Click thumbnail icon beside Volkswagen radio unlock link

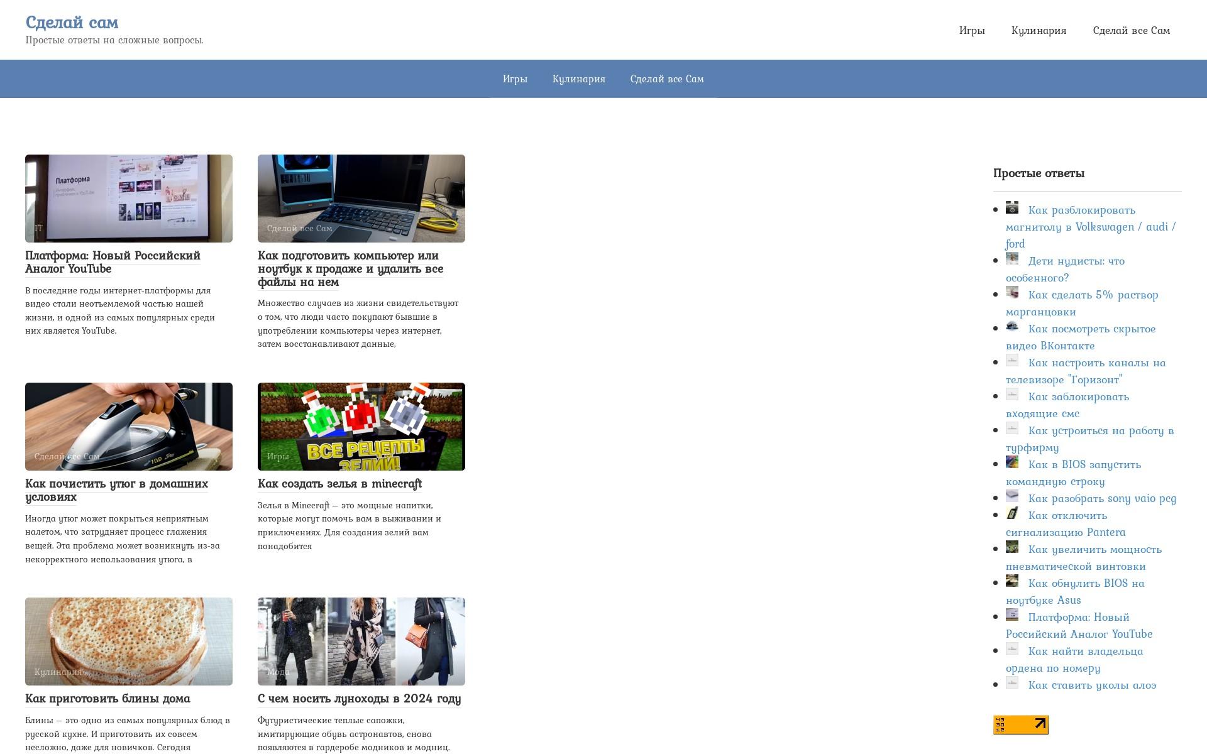[1011, 207]
